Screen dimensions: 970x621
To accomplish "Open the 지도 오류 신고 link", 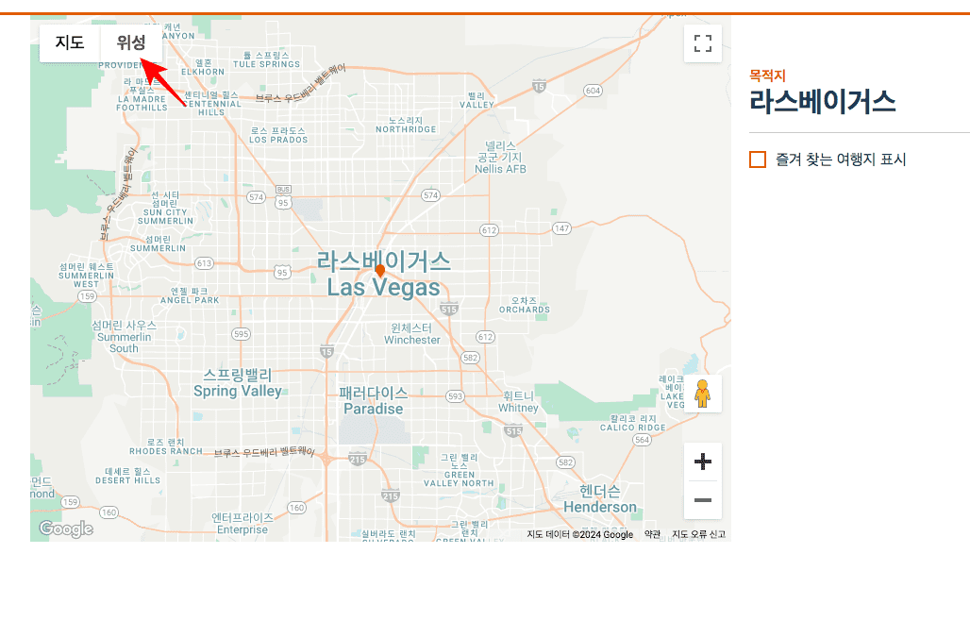I will [x=698, y=534].
